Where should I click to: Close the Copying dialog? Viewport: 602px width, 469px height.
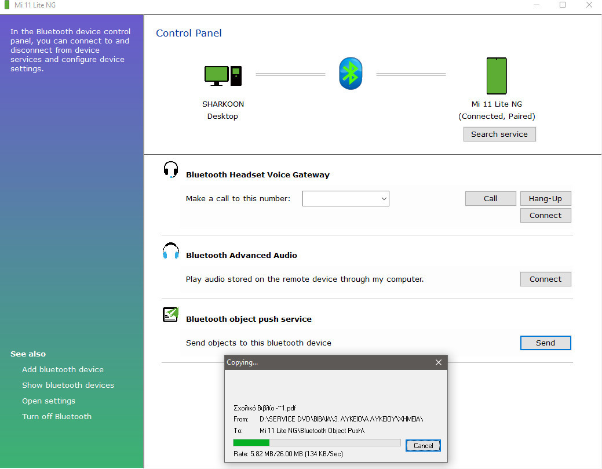point(439,362)
